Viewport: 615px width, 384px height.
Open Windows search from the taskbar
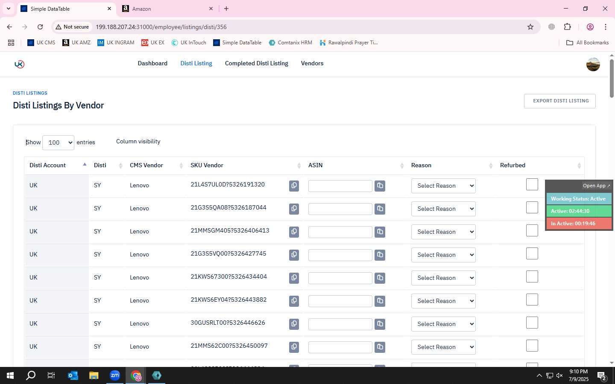[31, 375]
